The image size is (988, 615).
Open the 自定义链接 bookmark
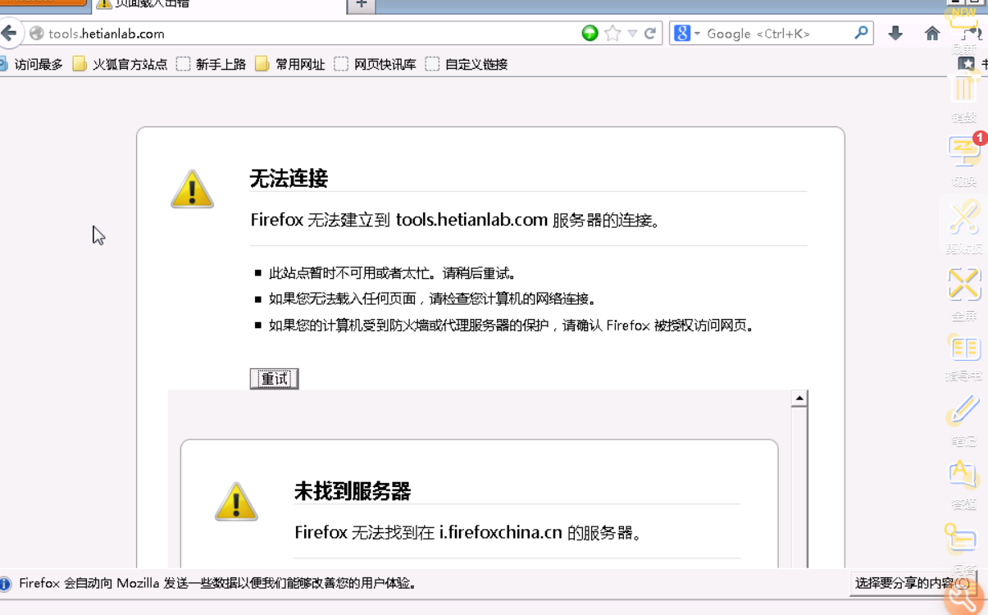[x=467, y=64]
